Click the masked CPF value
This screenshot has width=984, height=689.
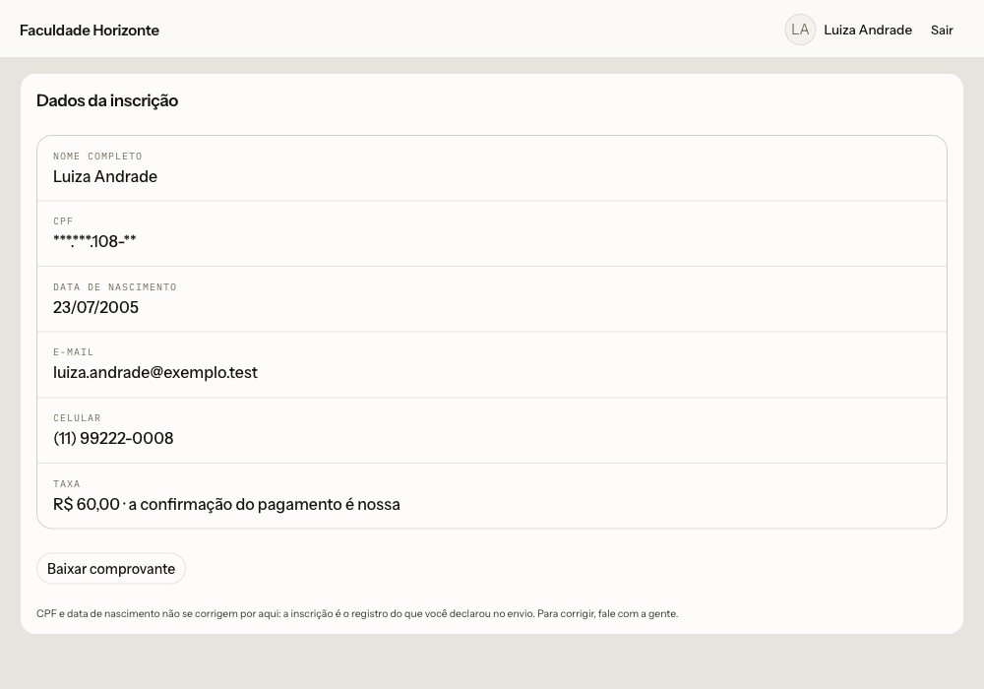point(94,241)
